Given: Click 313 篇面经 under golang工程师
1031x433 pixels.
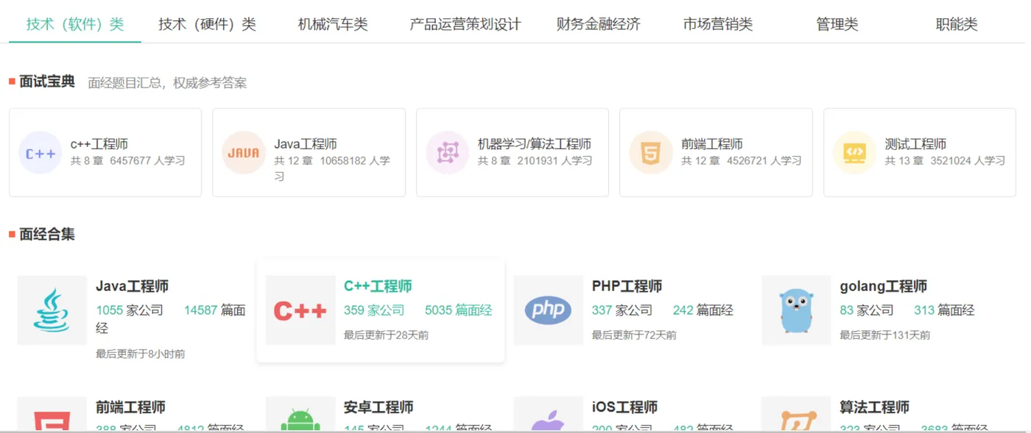Looking at the screenshot, I should click(944, 310).
